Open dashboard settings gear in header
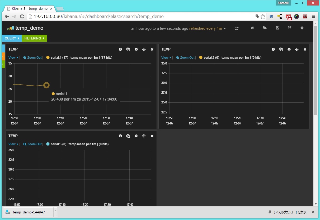Viewport: 320px width, 220px height. point(302,28)
